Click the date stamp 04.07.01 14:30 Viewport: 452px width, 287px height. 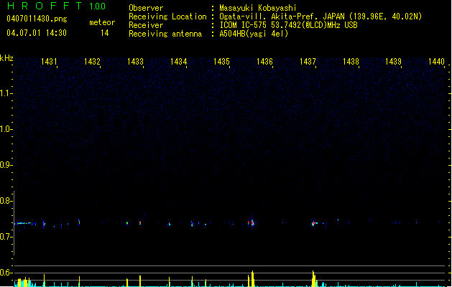(x=37, y=33)
